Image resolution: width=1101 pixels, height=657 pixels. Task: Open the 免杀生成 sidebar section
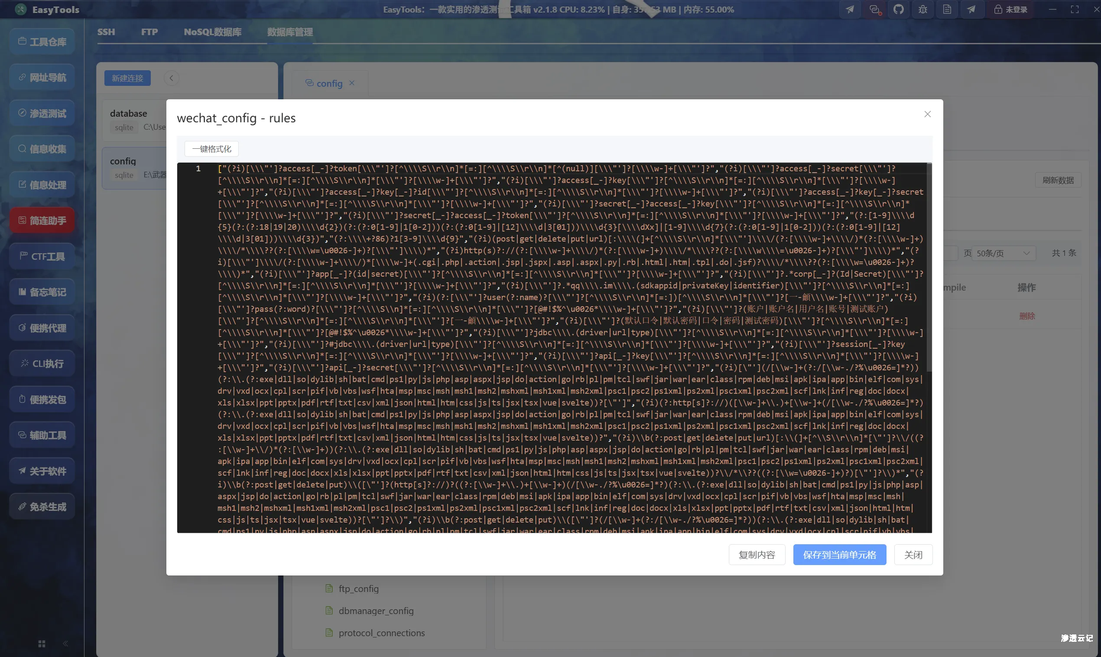pos(42,507)
